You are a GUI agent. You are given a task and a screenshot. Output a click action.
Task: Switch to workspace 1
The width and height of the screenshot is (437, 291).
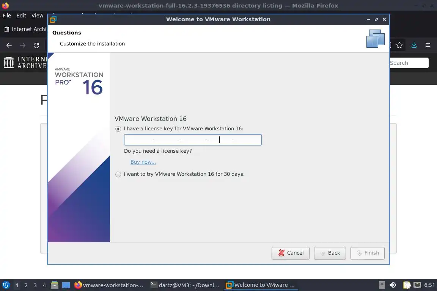click(17, 285)
